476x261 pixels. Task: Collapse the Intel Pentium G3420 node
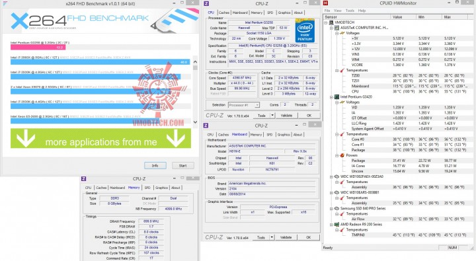point(331,97)
